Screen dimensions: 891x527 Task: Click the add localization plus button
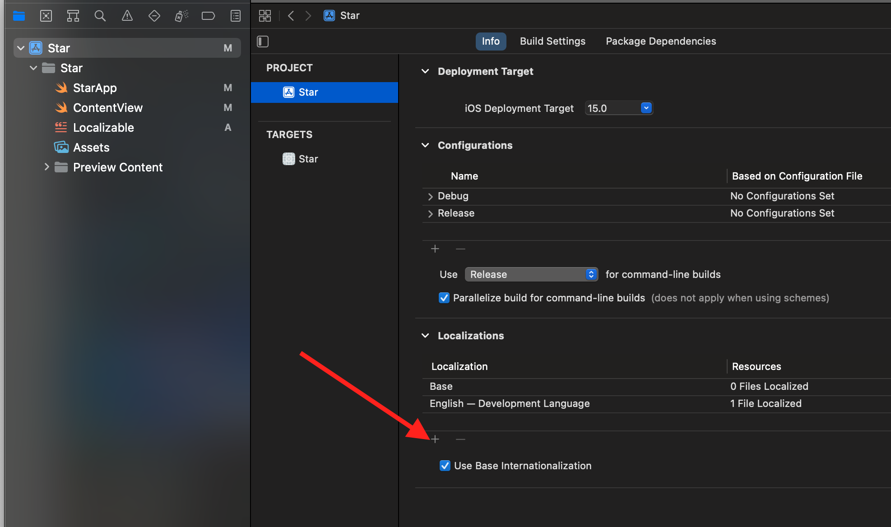(435, 439)
